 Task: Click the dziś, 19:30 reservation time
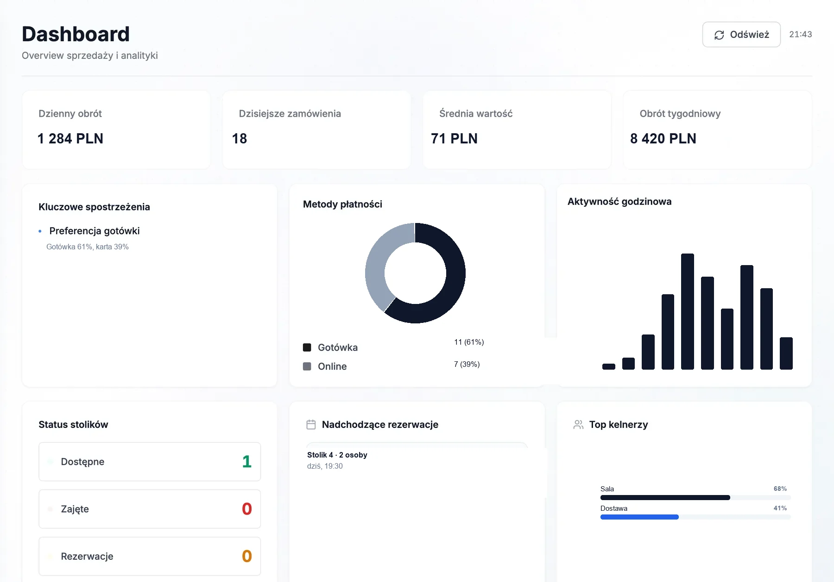pyautogui.click(x=325, y=466)
